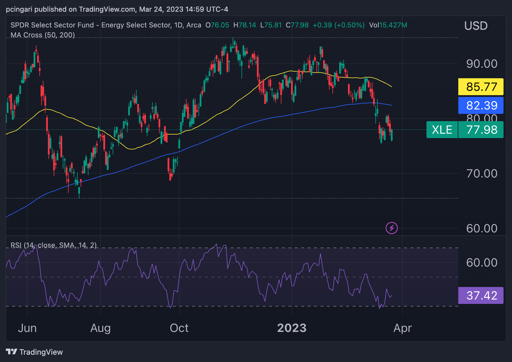Click the purple 37.42 RSI value label

coord(481,295)
